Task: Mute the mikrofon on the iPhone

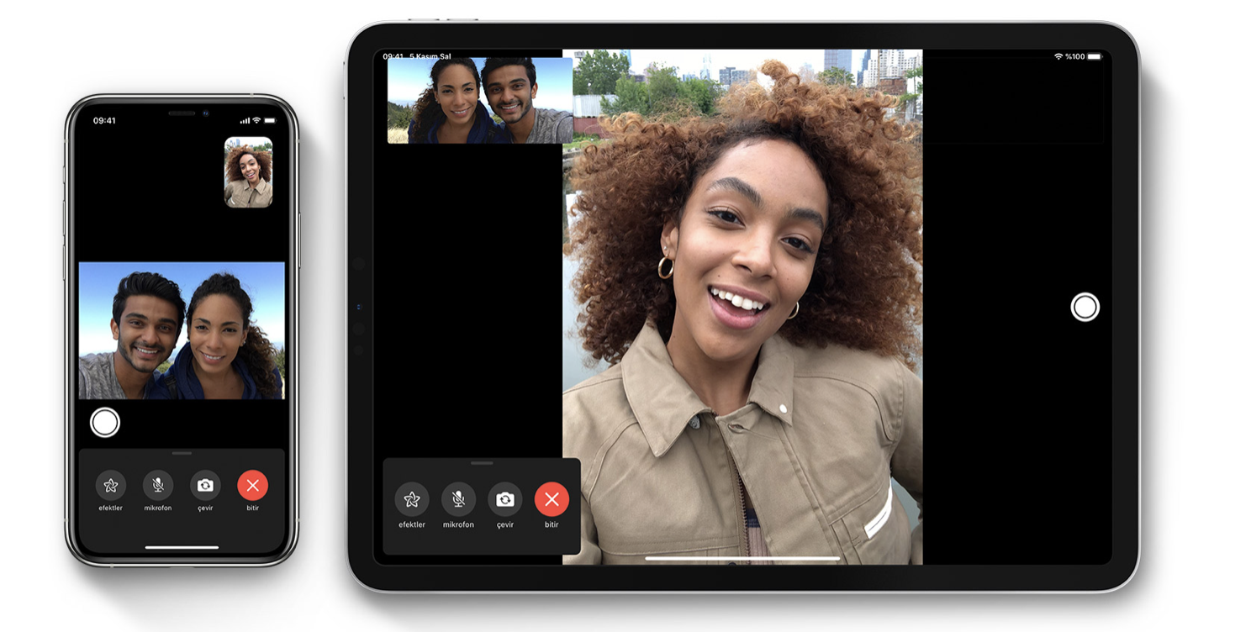Action: pos(158,486)
